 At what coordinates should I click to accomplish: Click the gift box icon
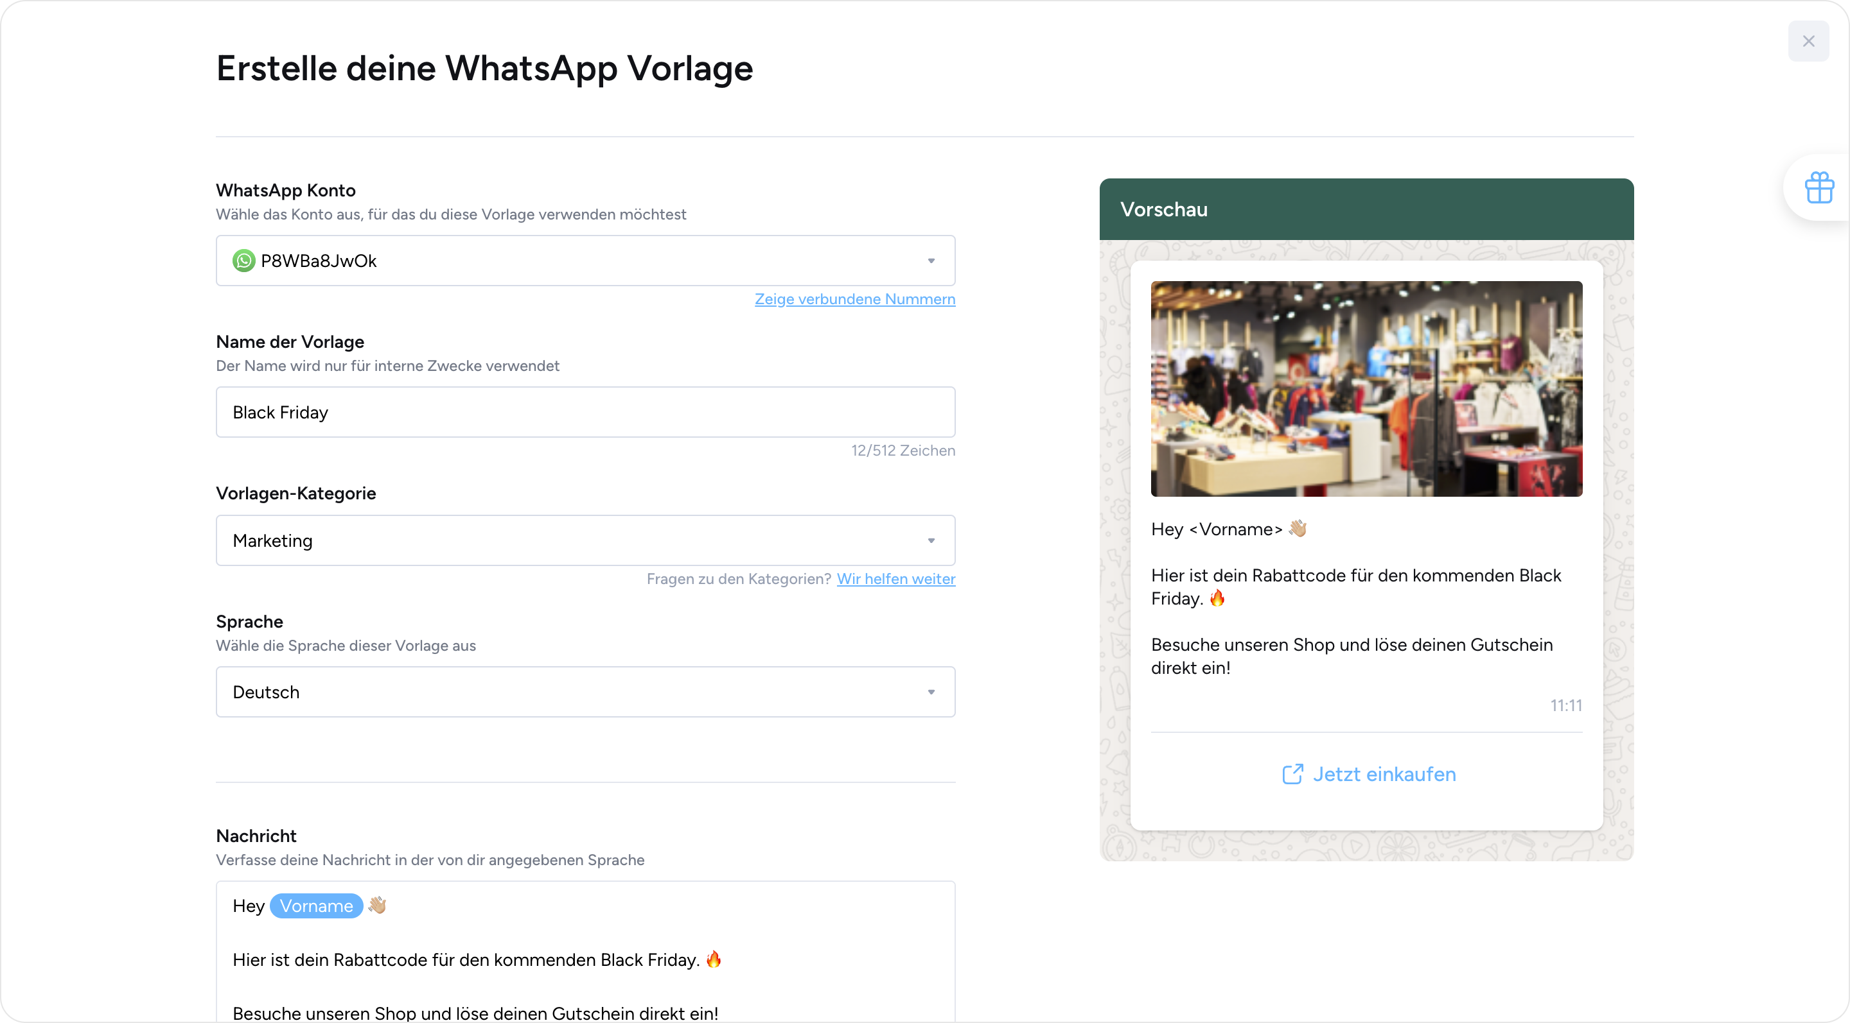[x=1819, y=188]
